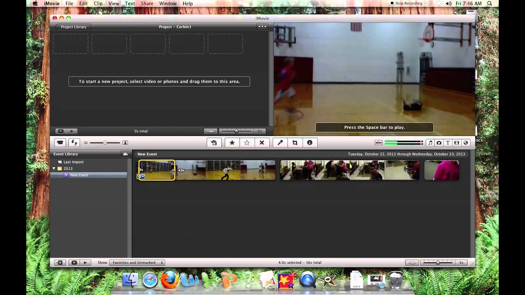Select the pink shirt clip thumbnail
Image resolution: width=525 pixels, height=295 pixels.
coord(441,170)
